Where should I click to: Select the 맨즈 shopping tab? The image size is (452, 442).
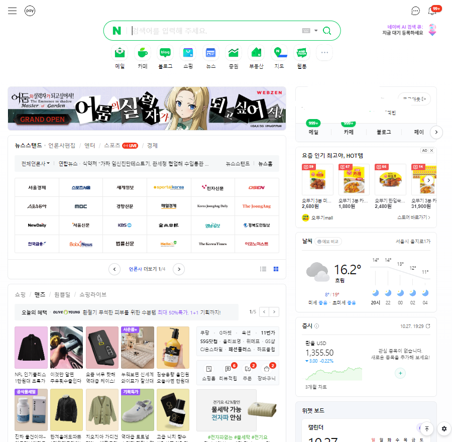(x=40, y=294)
